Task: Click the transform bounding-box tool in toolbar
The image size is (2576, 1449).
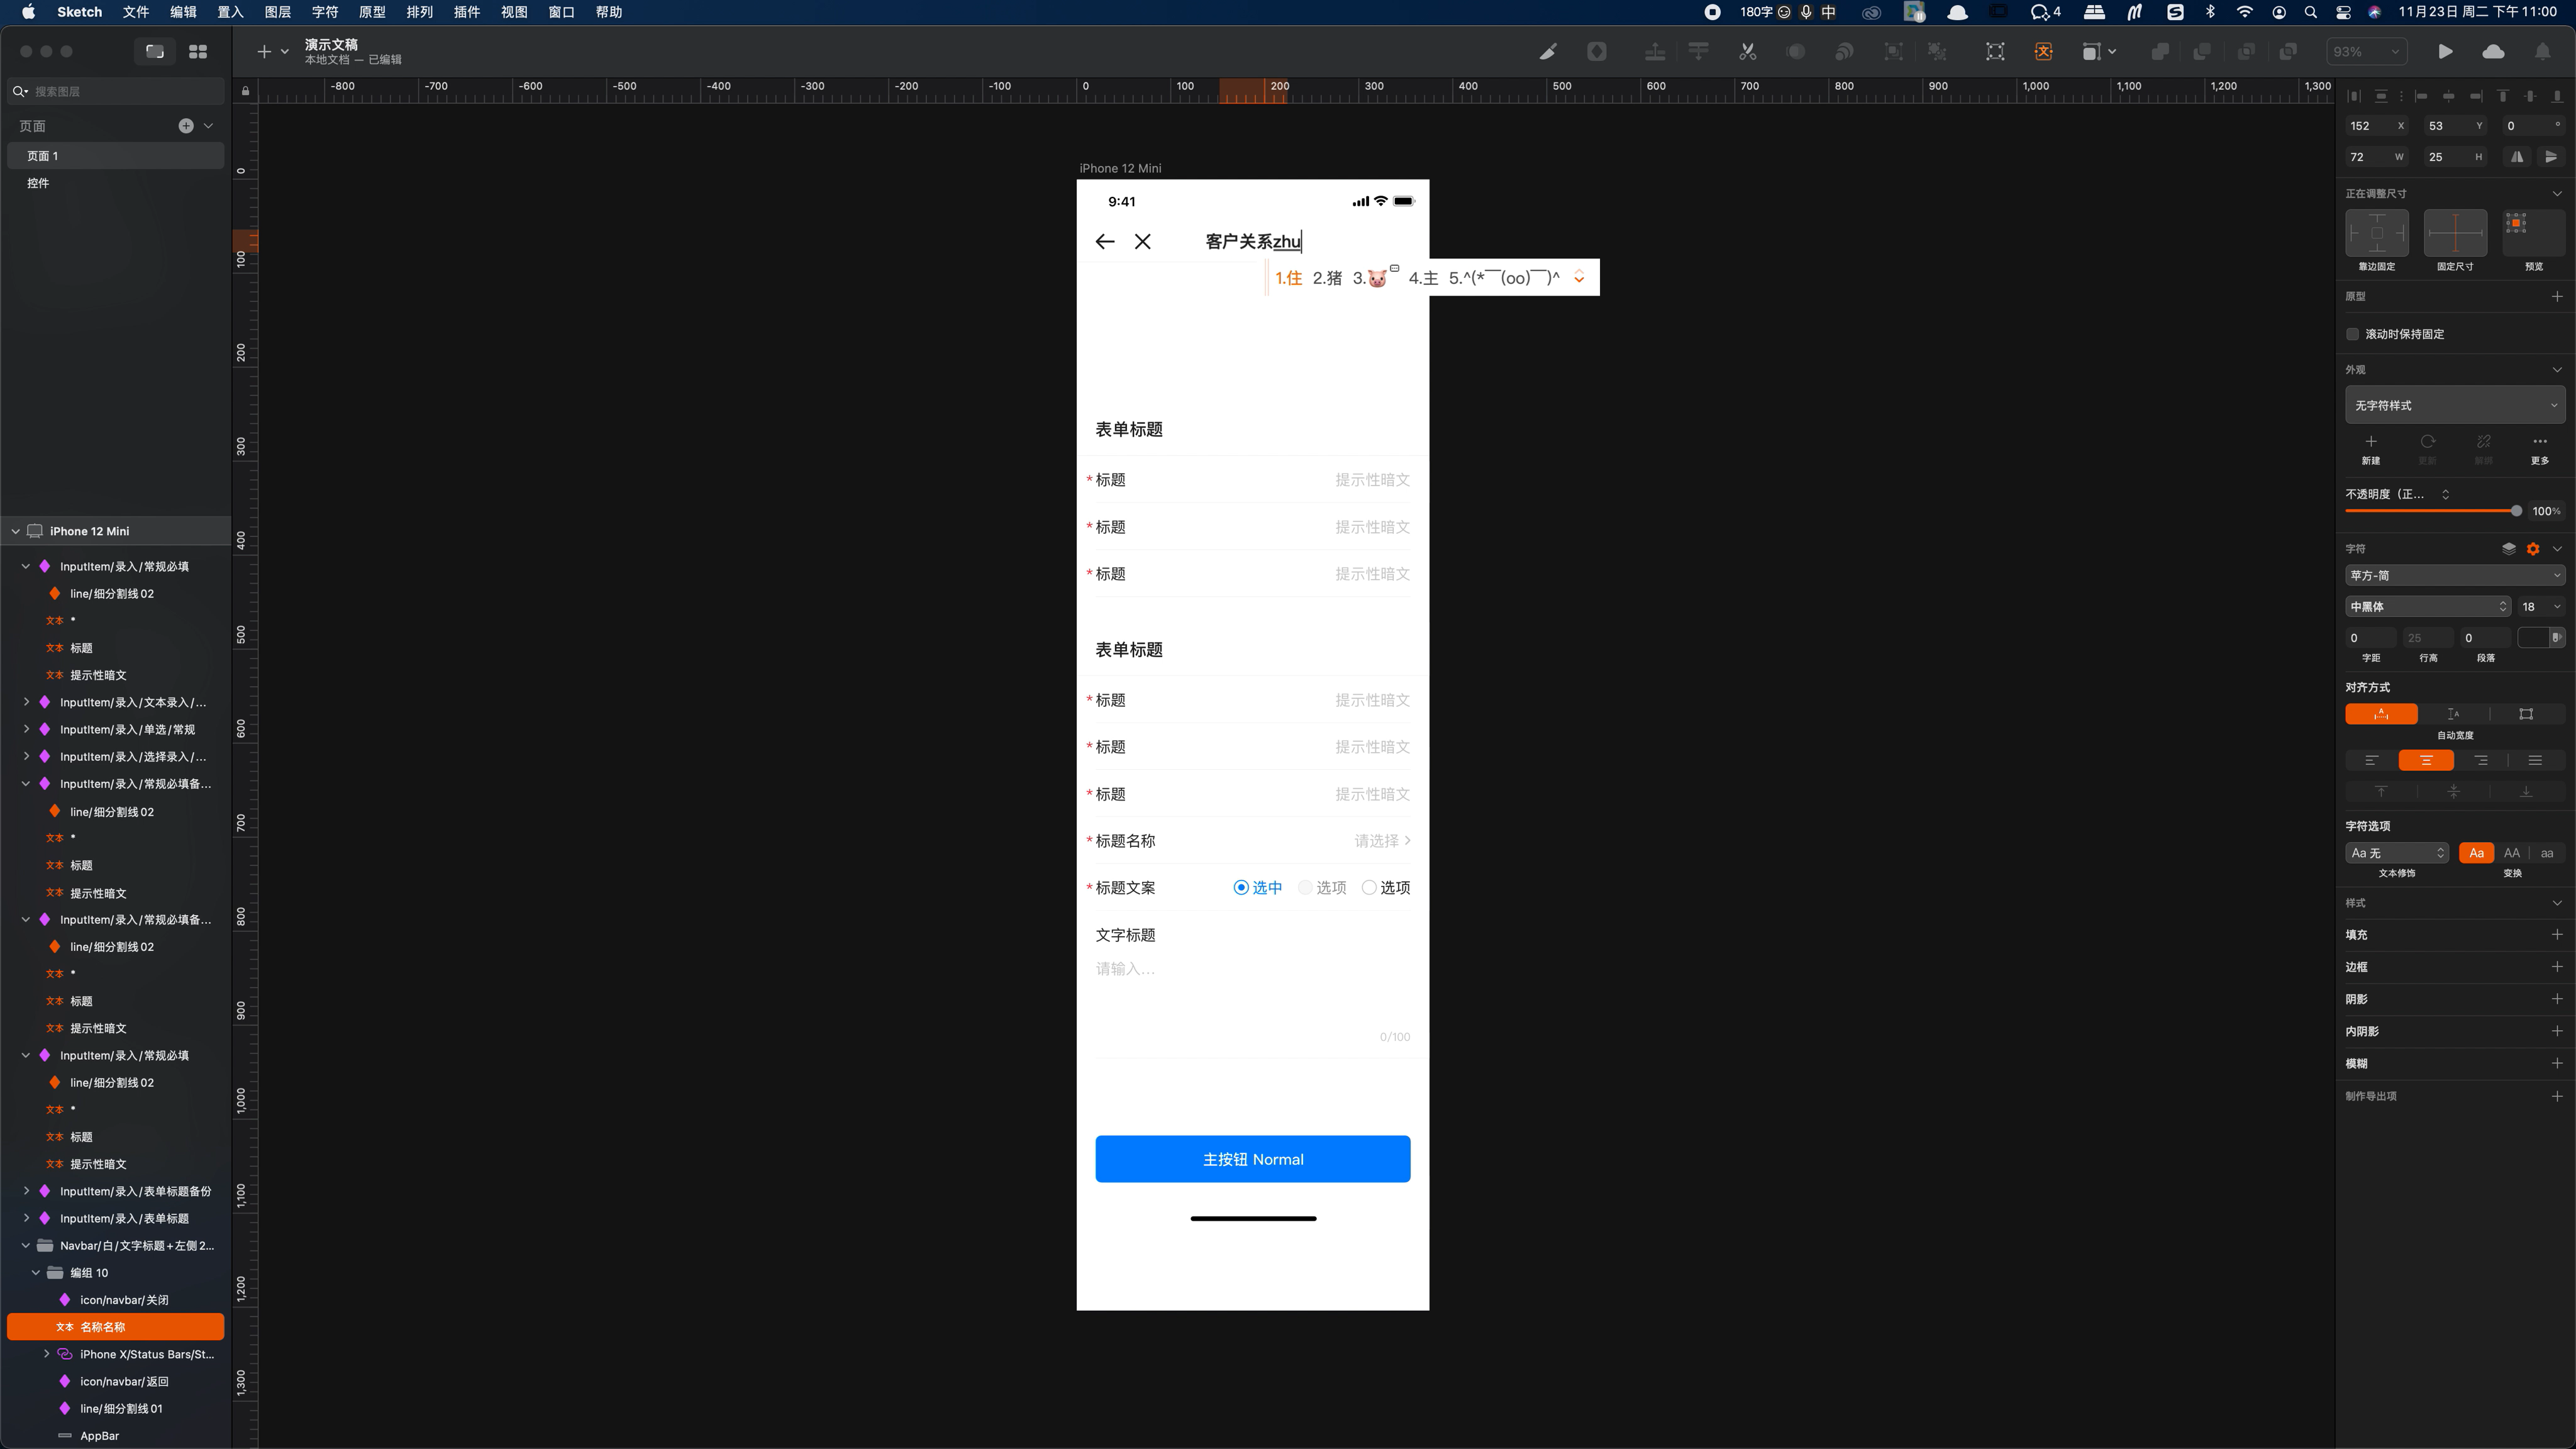Action: pyautogui.click(x=1995, y=51)
